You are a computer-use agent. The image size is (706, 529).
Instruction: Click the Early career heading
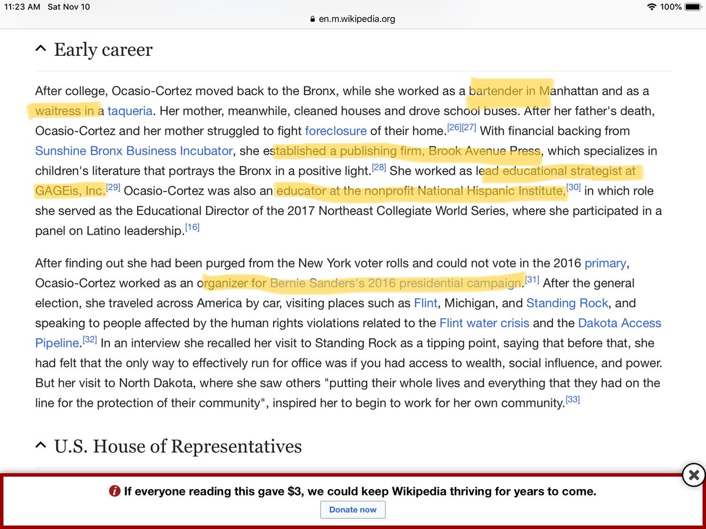tap(103, 50)
